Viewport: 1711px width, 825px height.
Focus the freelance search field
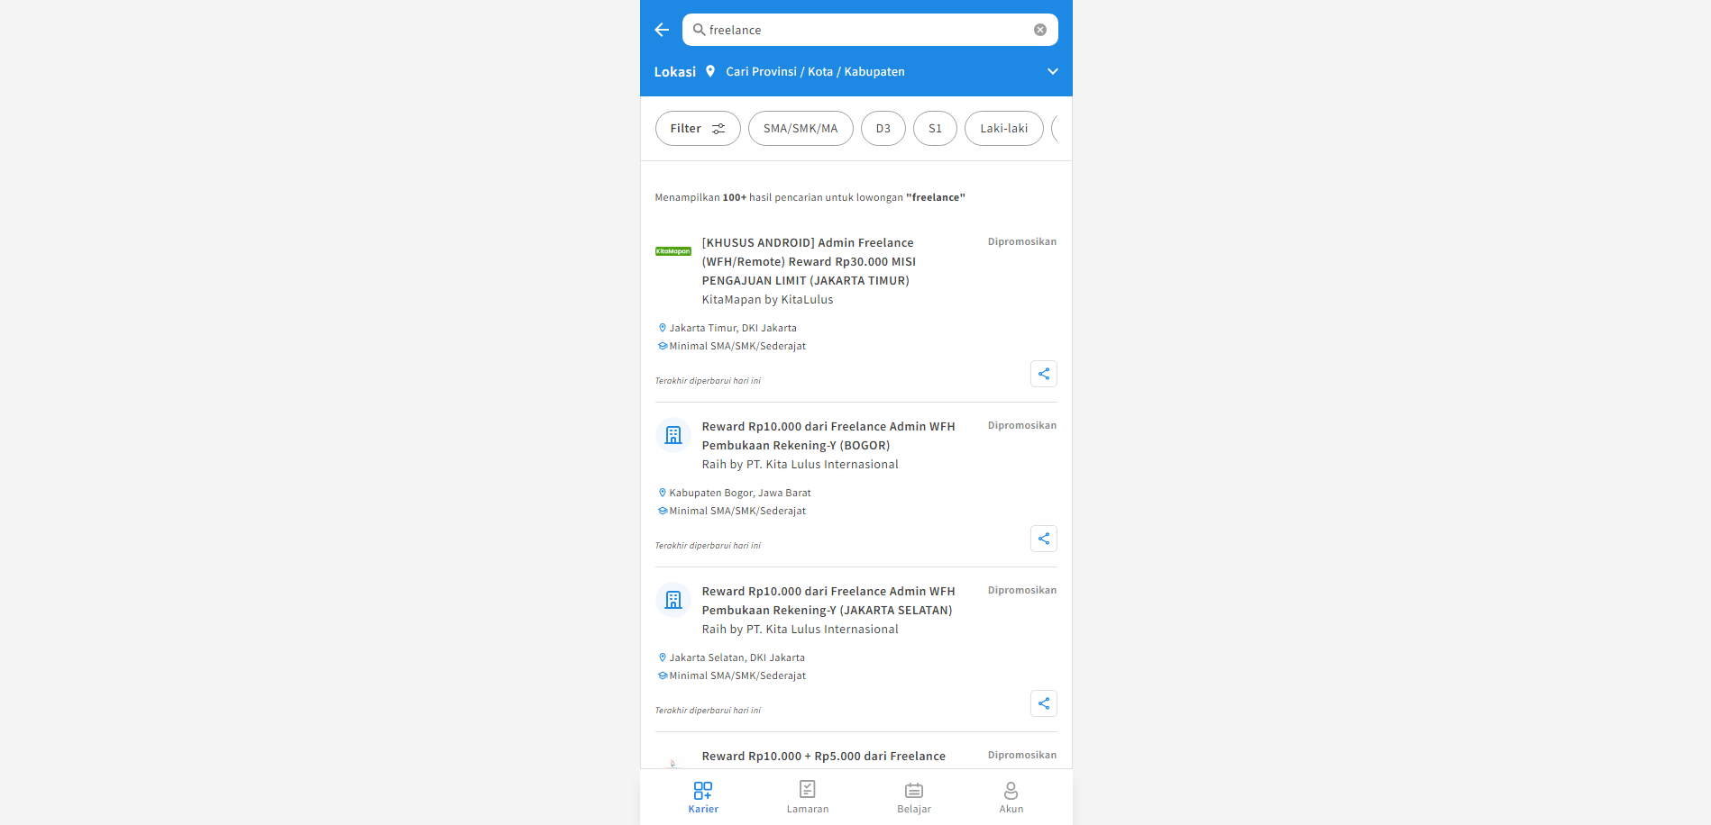(870, 30)
